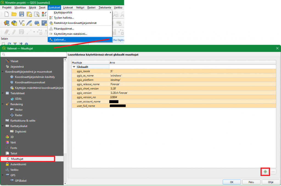Viewport: 281px width, 186px height.
Task: Open the Koordinaattijärjestelmän käsittely page
Action: click(35, 77)
